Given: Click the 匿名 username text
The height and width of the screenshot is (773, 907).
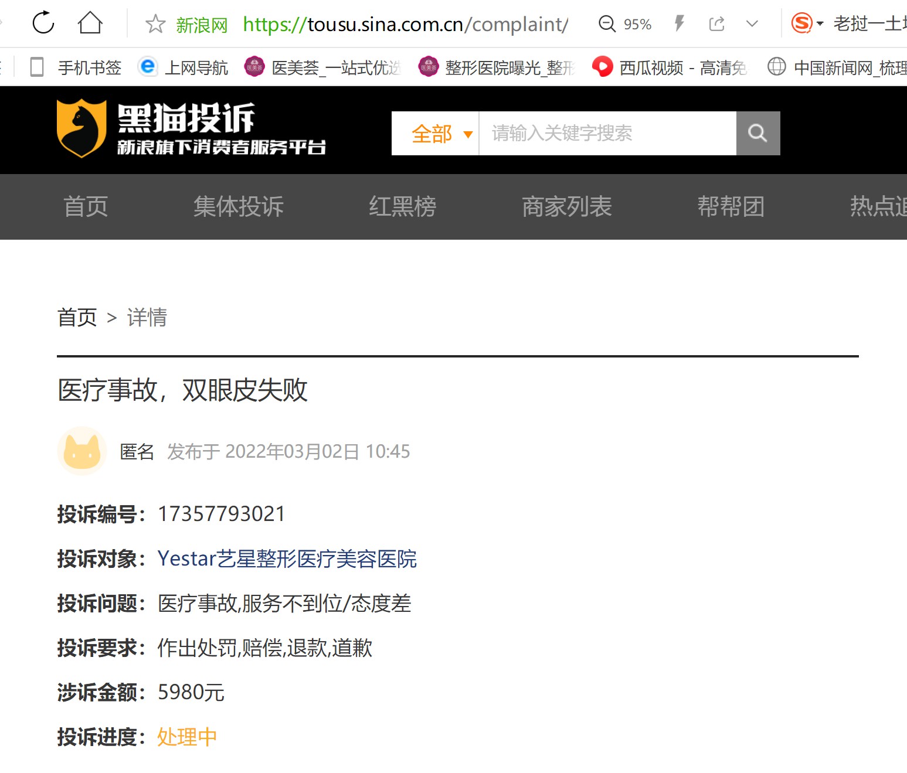Looking at the screenshot, I should pyautogui.click(x=137, y=452).
